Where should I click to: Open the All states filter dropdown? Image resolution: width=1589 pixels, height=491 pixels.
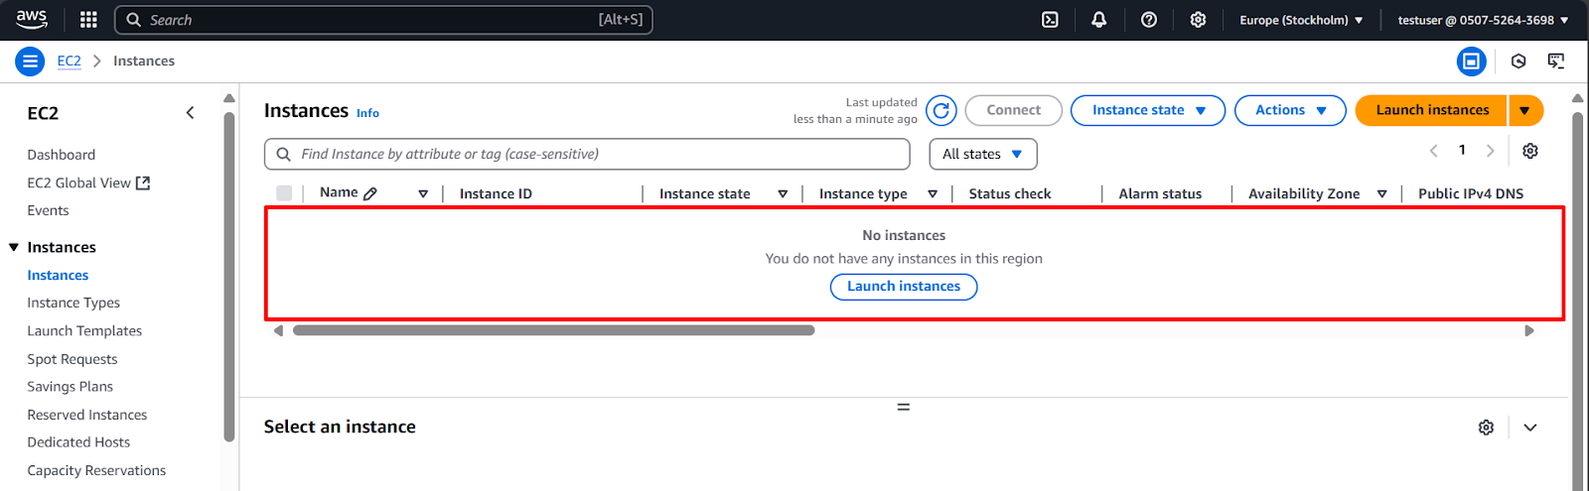[x=983, y=154]
